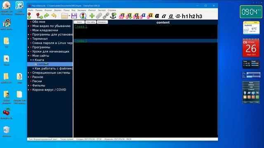Select the Смена пароля в Linux node
The height and width of the screenshot is (148, 264).
pyautogui.click(x=52, y=43)
